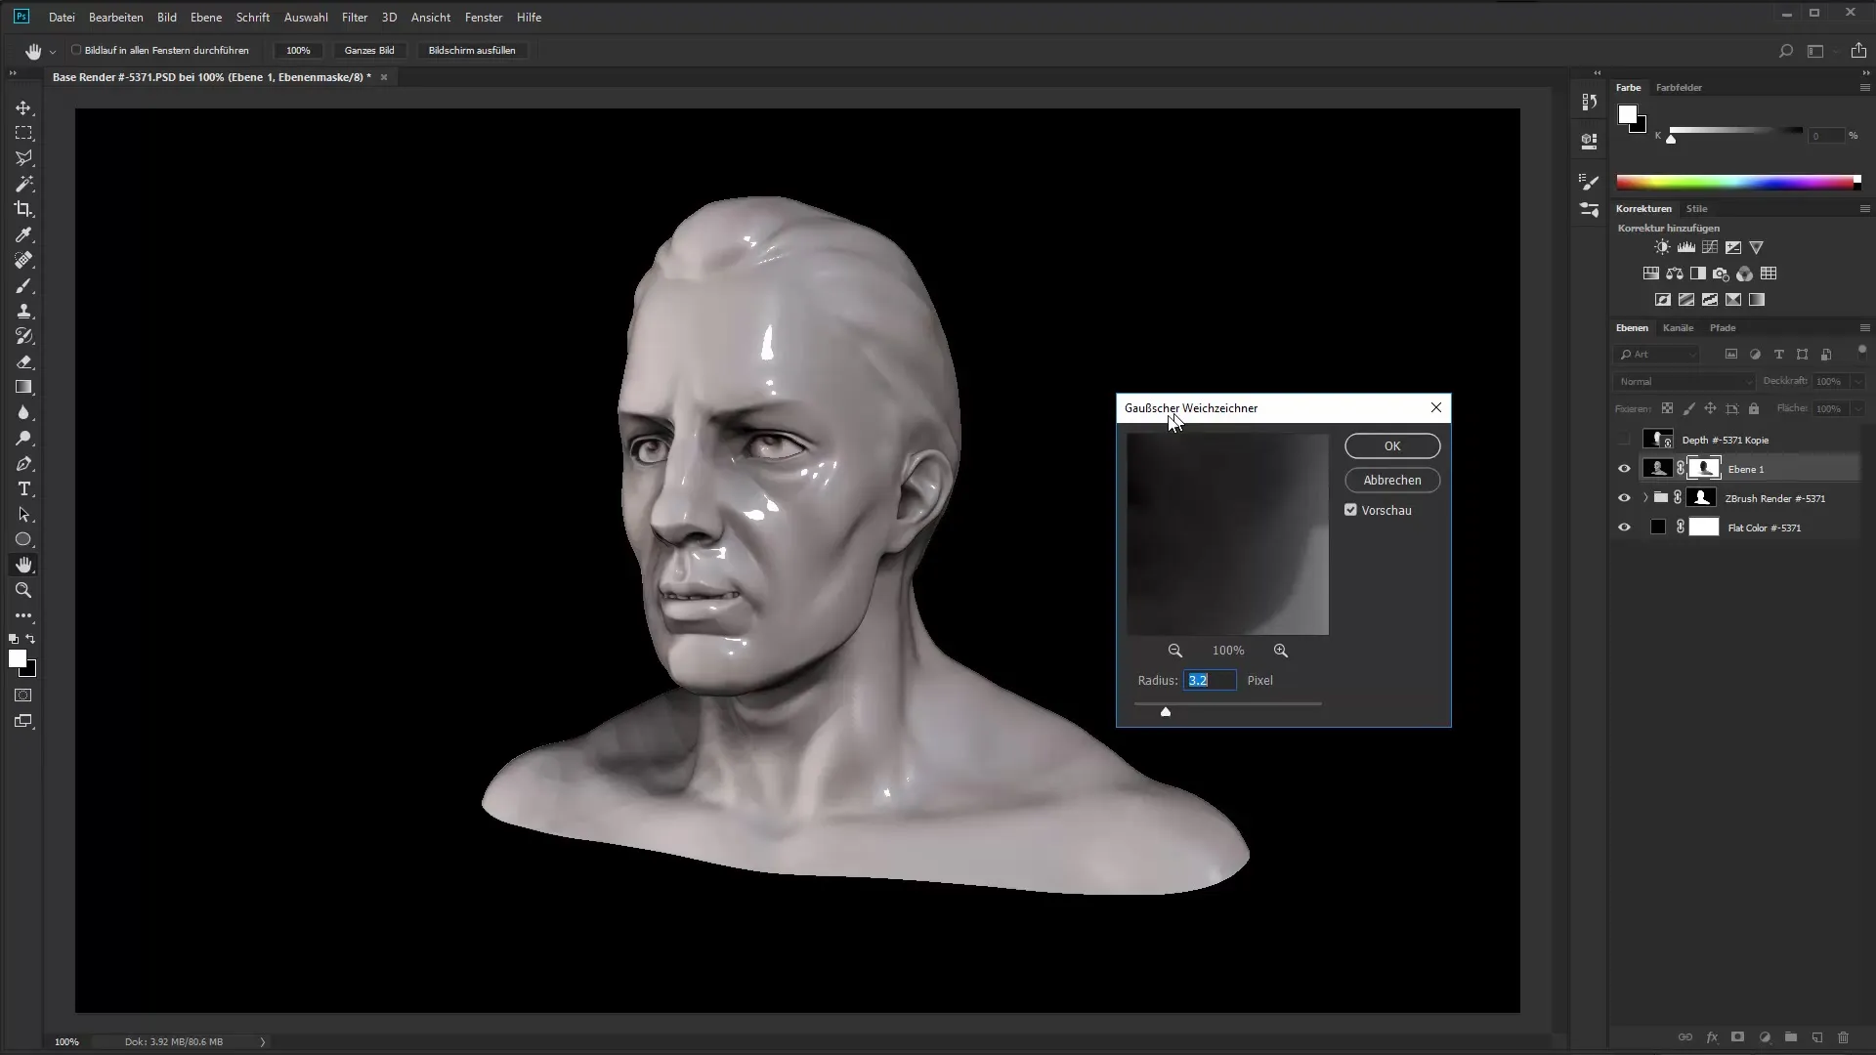The width and height of the screenshot is (1876, 1055).
Task: Select the Brush tool
Action: click(23, 285)
